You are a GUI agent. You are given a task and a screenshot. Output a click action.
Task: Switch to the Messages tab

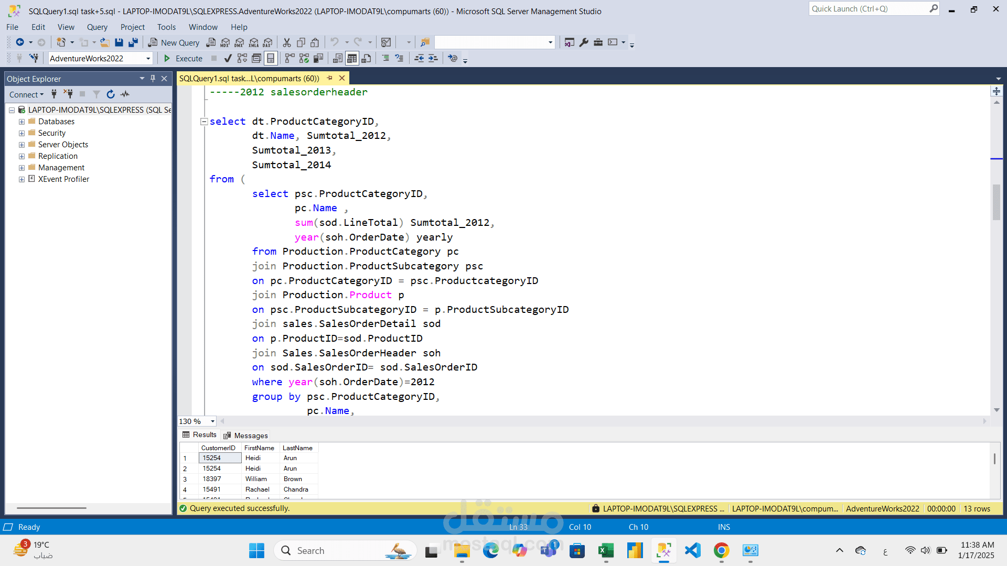(245, 436)
